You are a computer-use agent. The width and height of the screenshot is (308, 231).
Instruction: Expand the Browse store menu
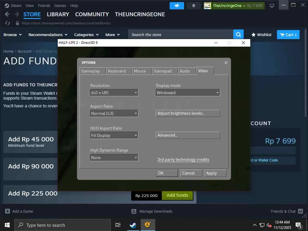13,35
